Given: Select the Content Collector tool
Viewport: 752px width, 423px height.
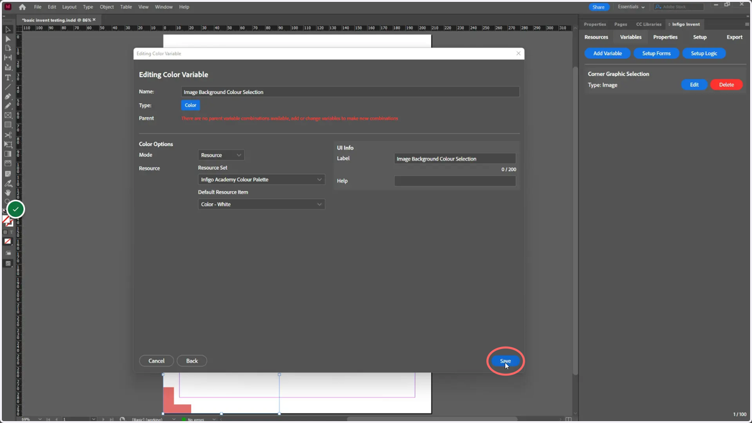Looking at the screenshot, I should 8,68.
